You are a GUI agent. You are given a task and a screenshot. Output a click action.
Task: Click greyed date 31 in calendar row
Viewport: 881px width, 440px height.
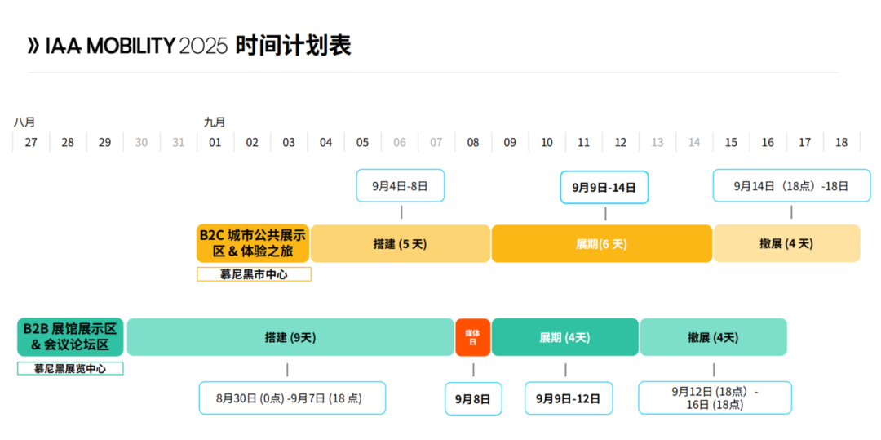(x=178, y=143)
